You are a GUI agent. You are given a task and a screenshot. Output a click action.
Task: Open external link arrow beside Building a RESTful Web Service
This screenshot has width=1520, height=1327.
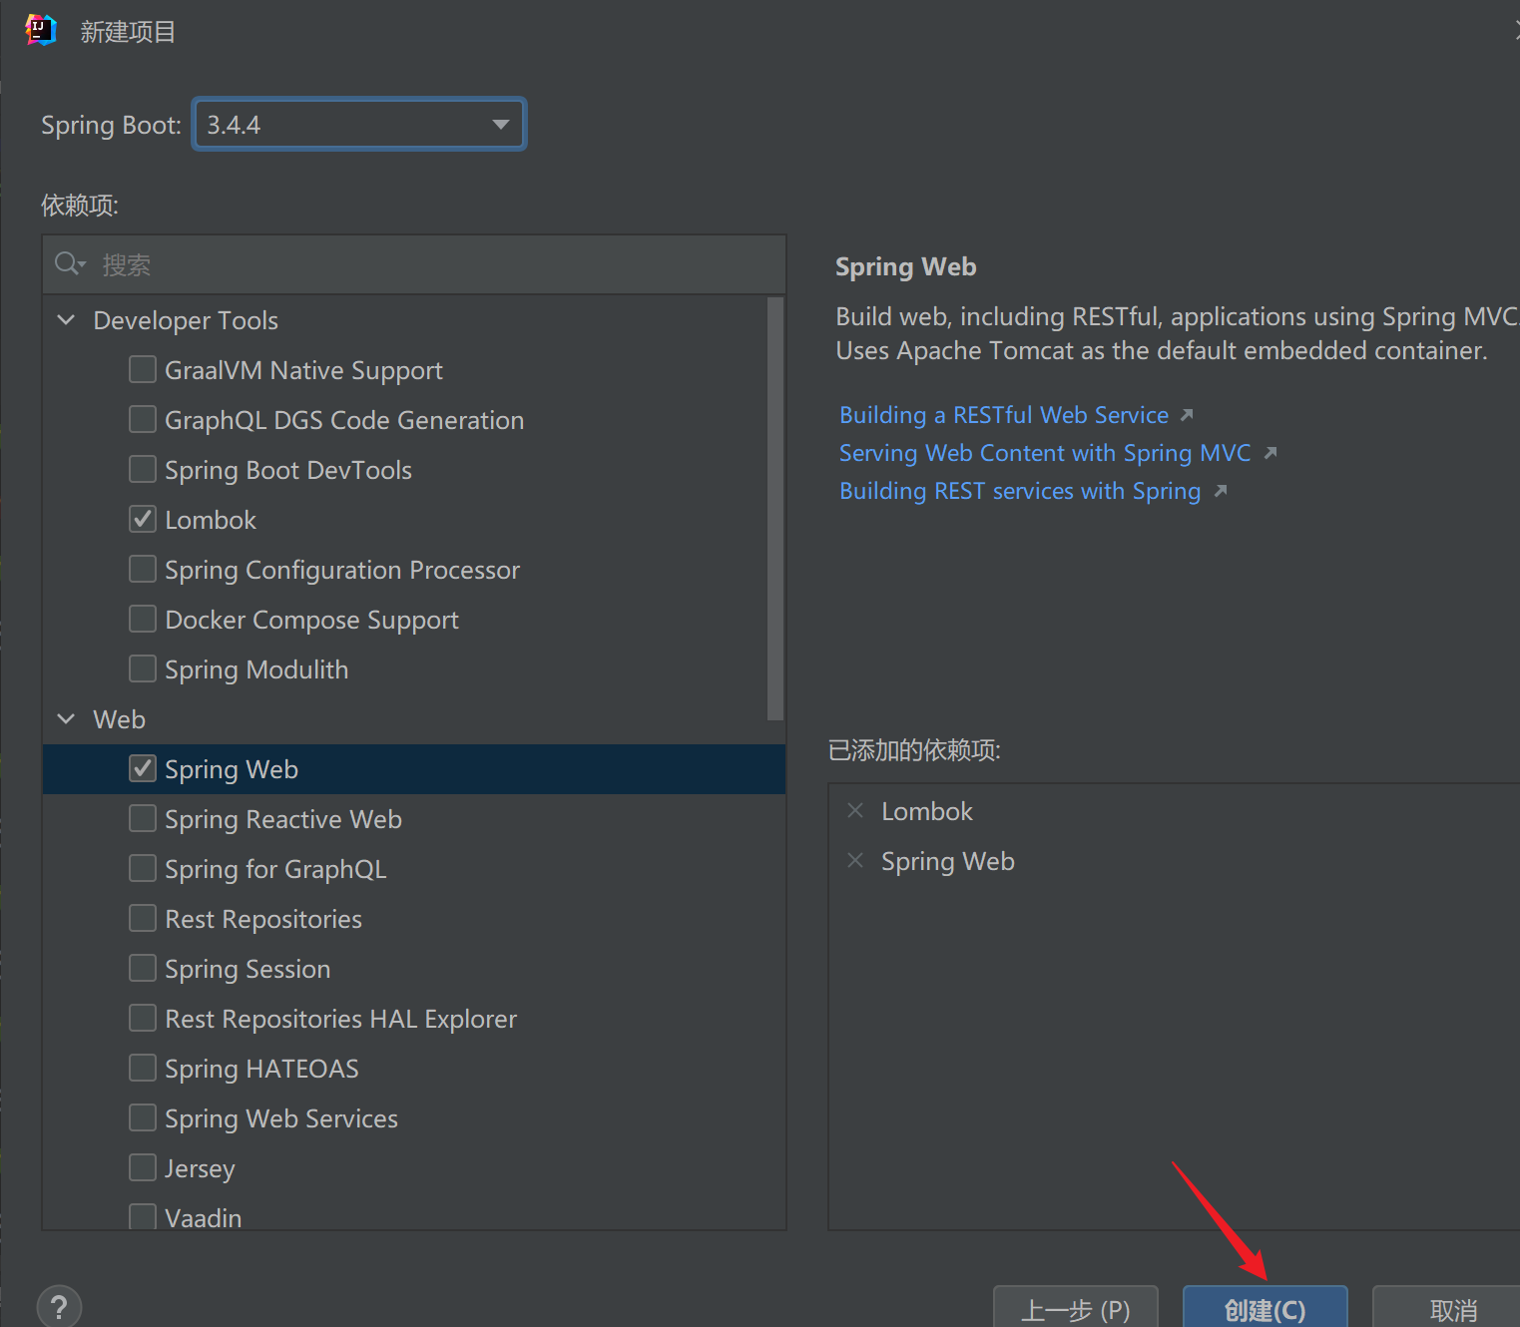click(x=1187, y=415)
